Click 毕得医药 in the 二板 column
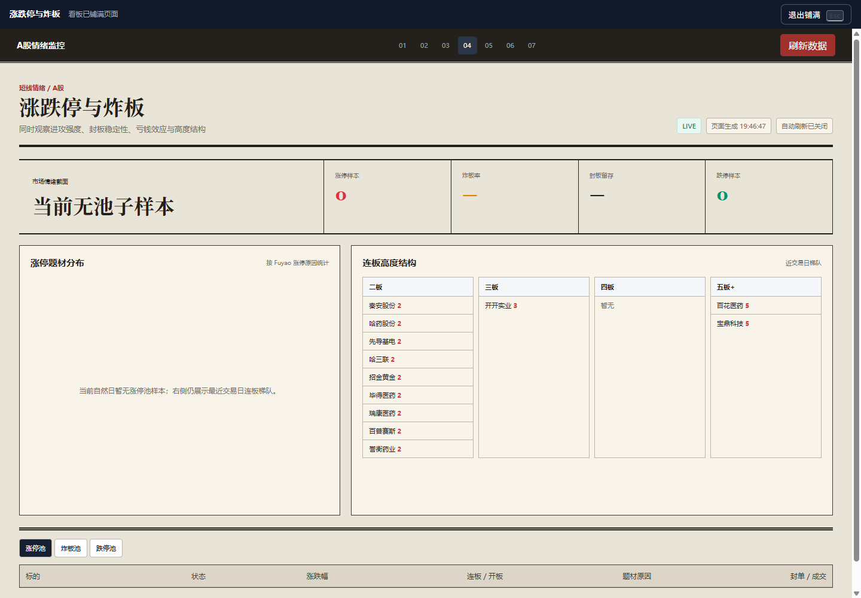 (x=418, y=395)
